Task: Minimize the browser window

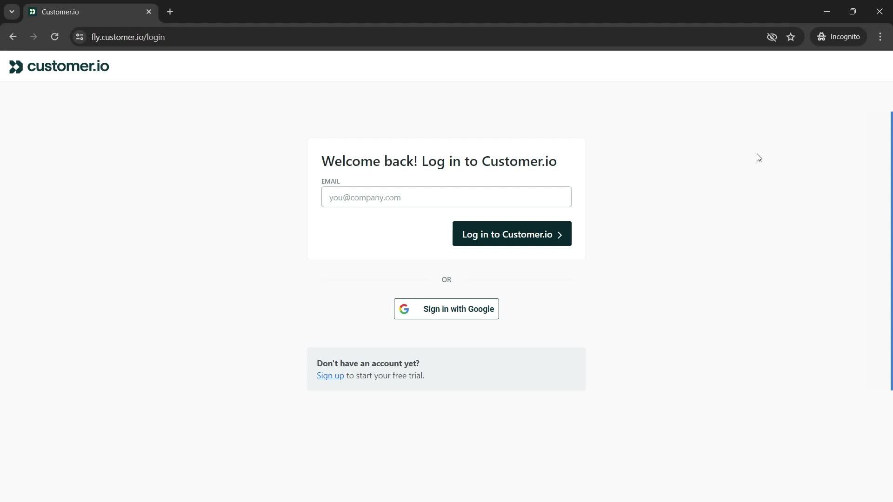Action: (x=826, y=12)
